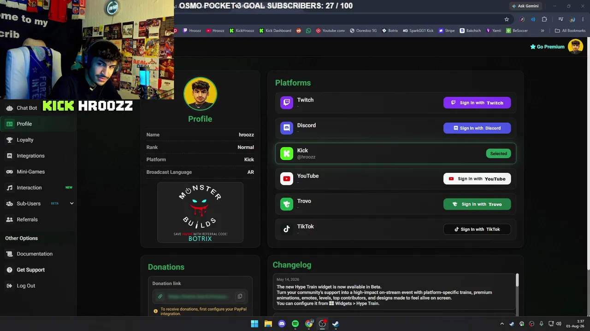
Task: Show hidden system tray icons
Action: (x=502, y=324)
